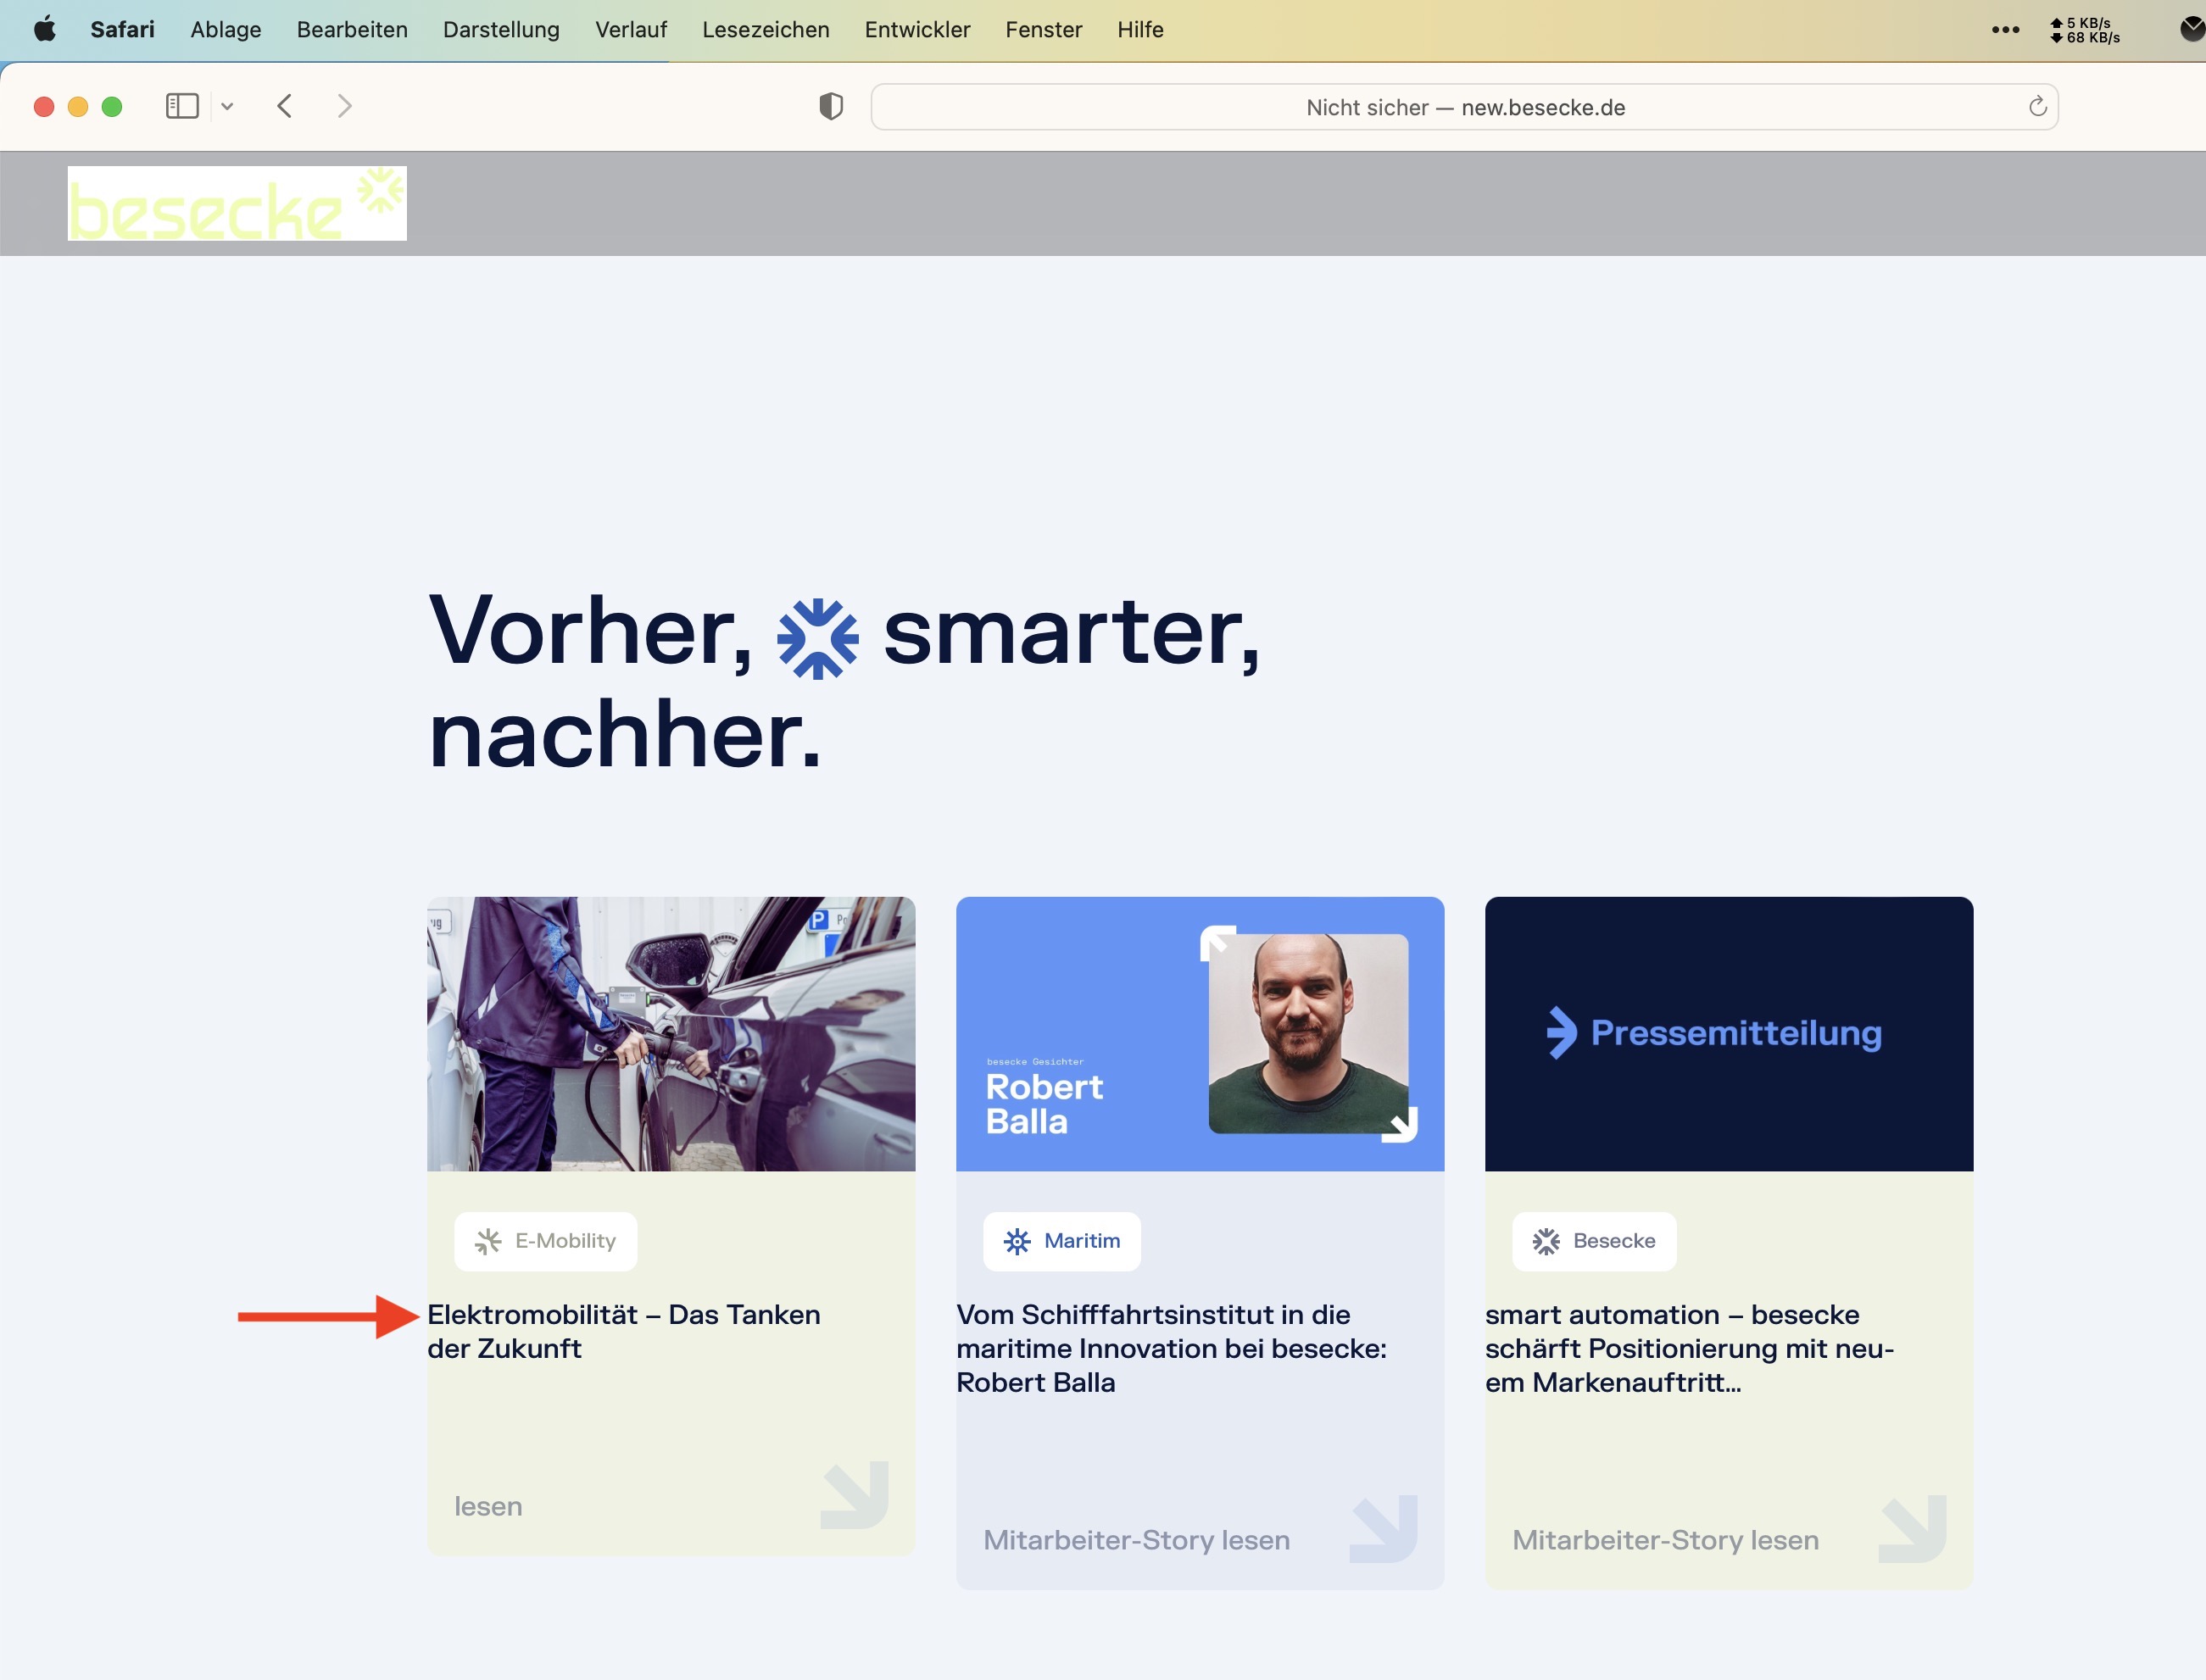Click the Robert Balla card image
This screenshot has width=2206, height=1680.
(1200, 1034)
